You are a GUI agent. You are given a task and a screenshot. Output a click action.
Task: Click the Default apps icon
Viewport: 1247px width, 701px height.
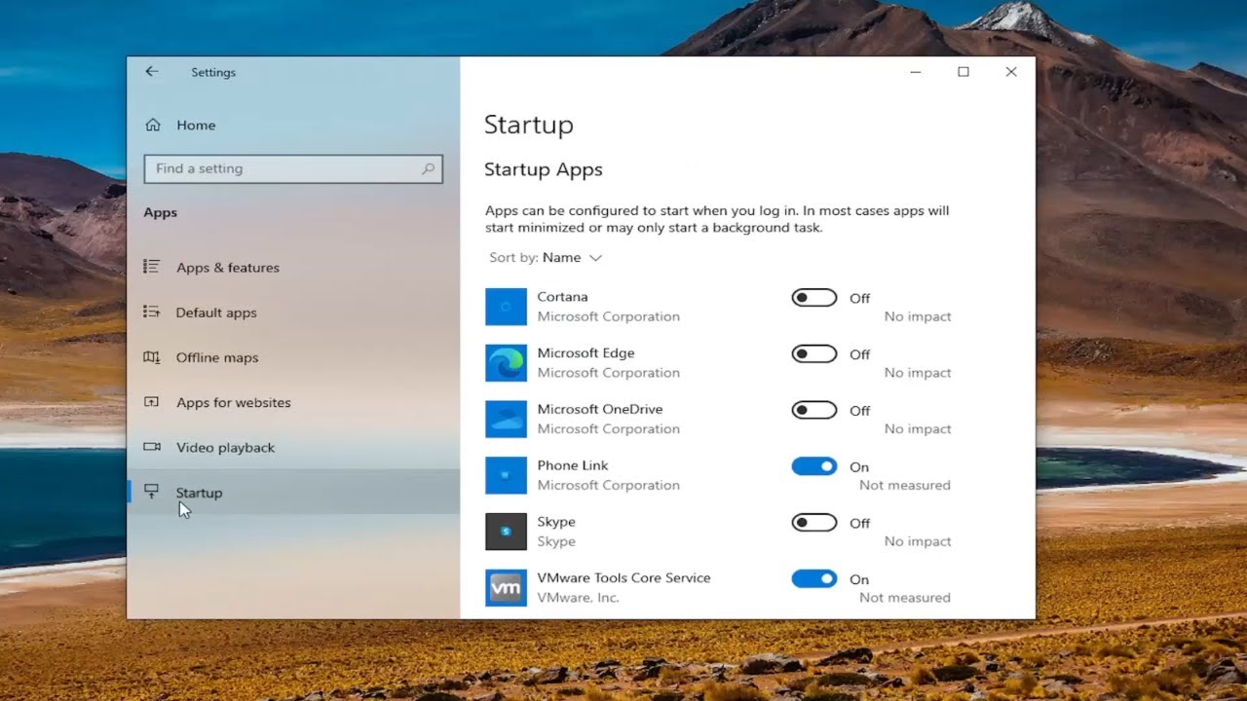point(151,312)
